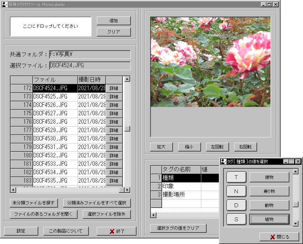This screenshot has width=303, height=244.
Task: Click tag value dialog scrollbar down arrow
Action: point(296,224)
